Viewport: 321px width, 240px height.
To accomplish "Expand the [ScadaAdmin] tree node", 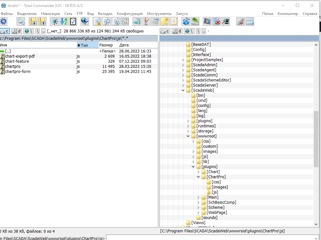I will (183, 65).
